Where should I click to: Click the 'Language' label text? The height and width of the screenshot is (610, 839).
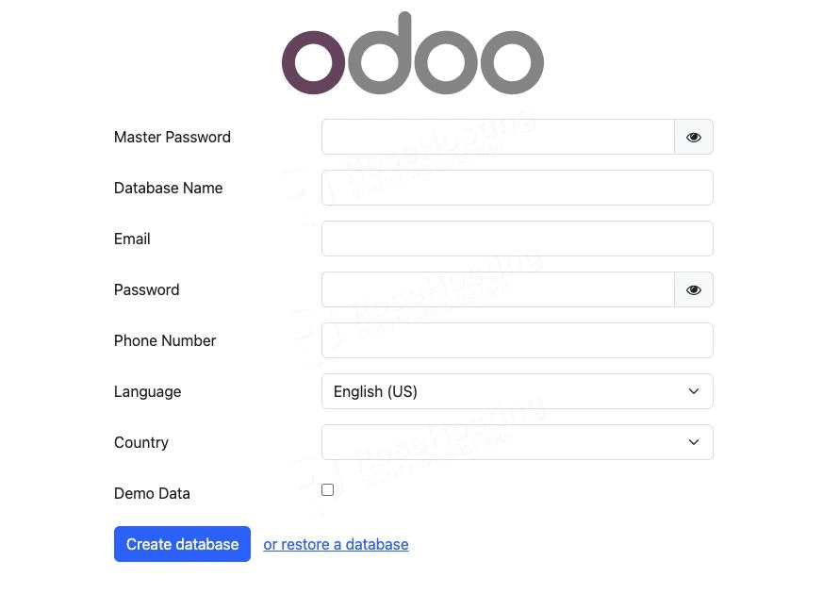tap(147, 391)
